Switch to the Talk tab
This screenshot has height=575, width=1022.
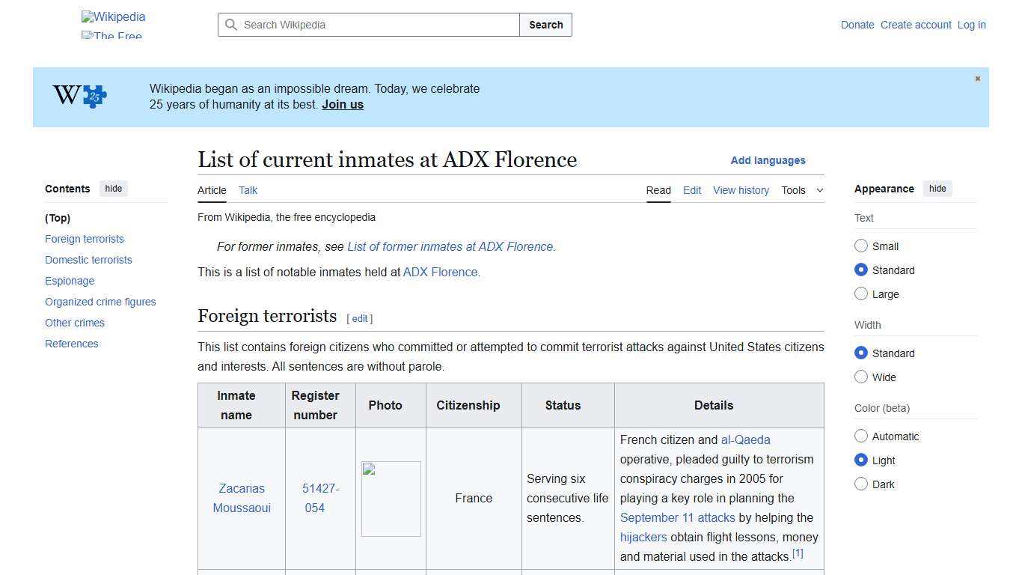coord(248,190)
